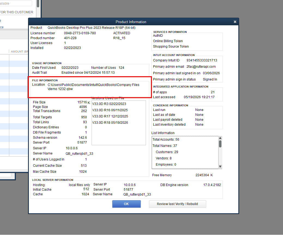This screenshot has height=235, width=283.
Task: Click Hosting local files only value
Action: pyautogui.click(x=79, y=185)
